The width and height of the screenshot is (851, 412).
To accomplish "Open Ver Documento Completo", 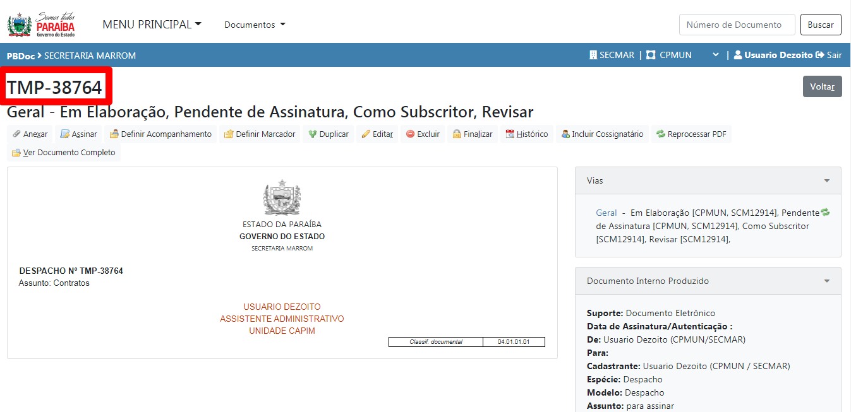I will pos(64,153).
